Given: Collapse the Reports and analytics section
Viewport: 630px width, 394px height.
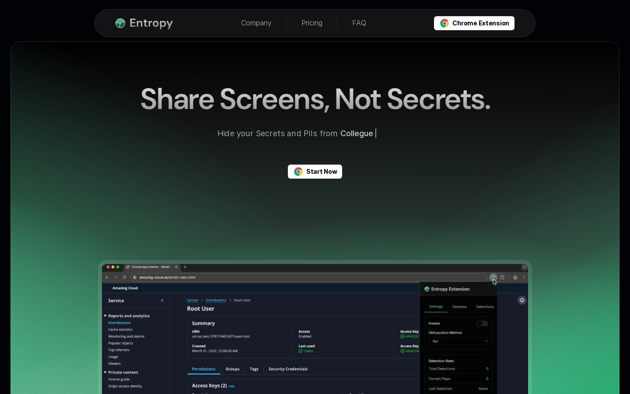Looking at the screenshot, I should pyautogui.click(x=105, y=316).
